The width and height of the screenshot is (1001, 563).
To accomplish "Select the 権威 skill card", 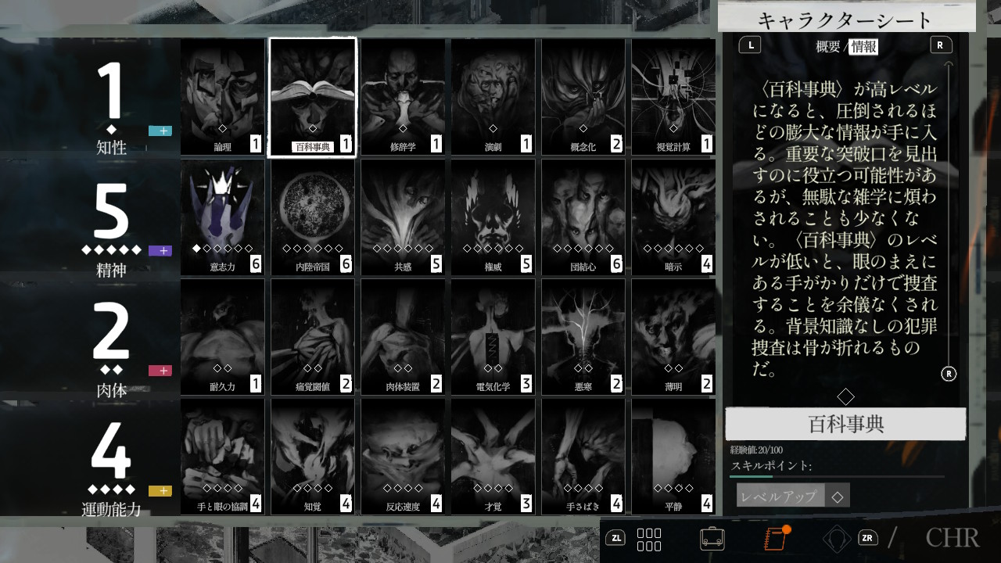I will [x=493, y=217].
